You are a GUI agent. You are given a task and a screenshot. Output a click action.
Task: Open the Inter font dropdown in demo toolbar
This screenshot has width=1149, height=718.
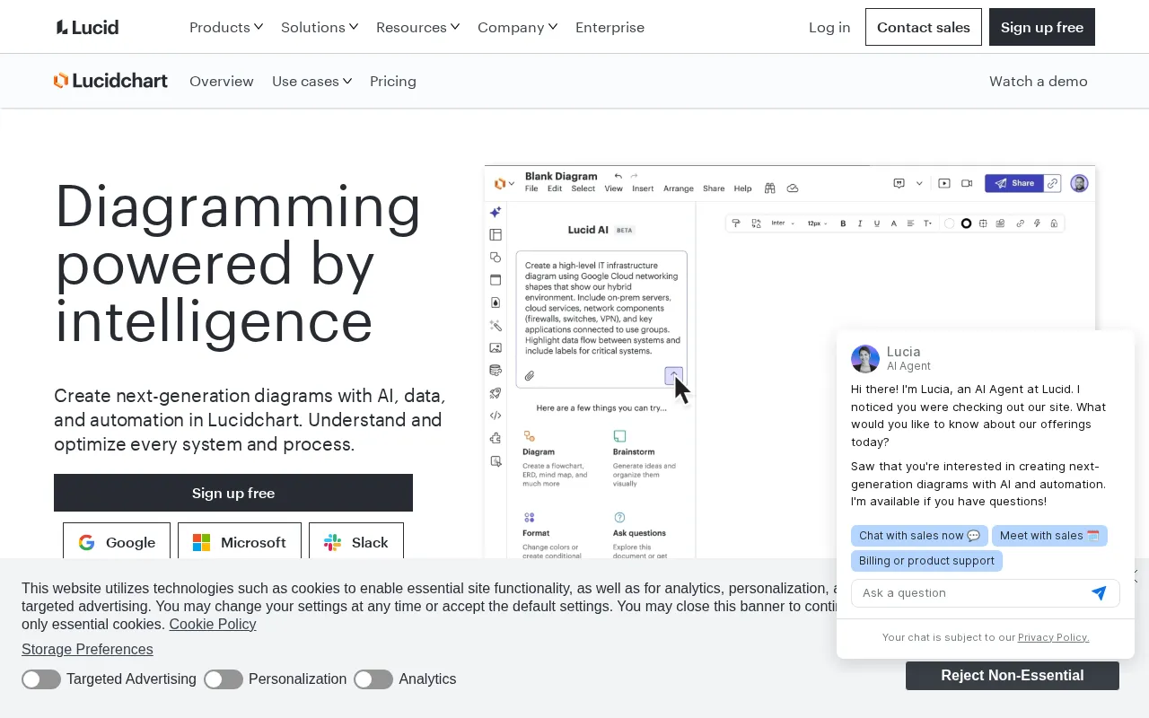click(783, 223)
